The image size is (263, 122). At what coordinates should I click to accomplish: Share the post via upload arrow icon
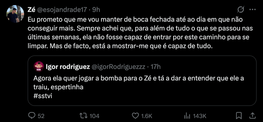click(x=252, y=115)
